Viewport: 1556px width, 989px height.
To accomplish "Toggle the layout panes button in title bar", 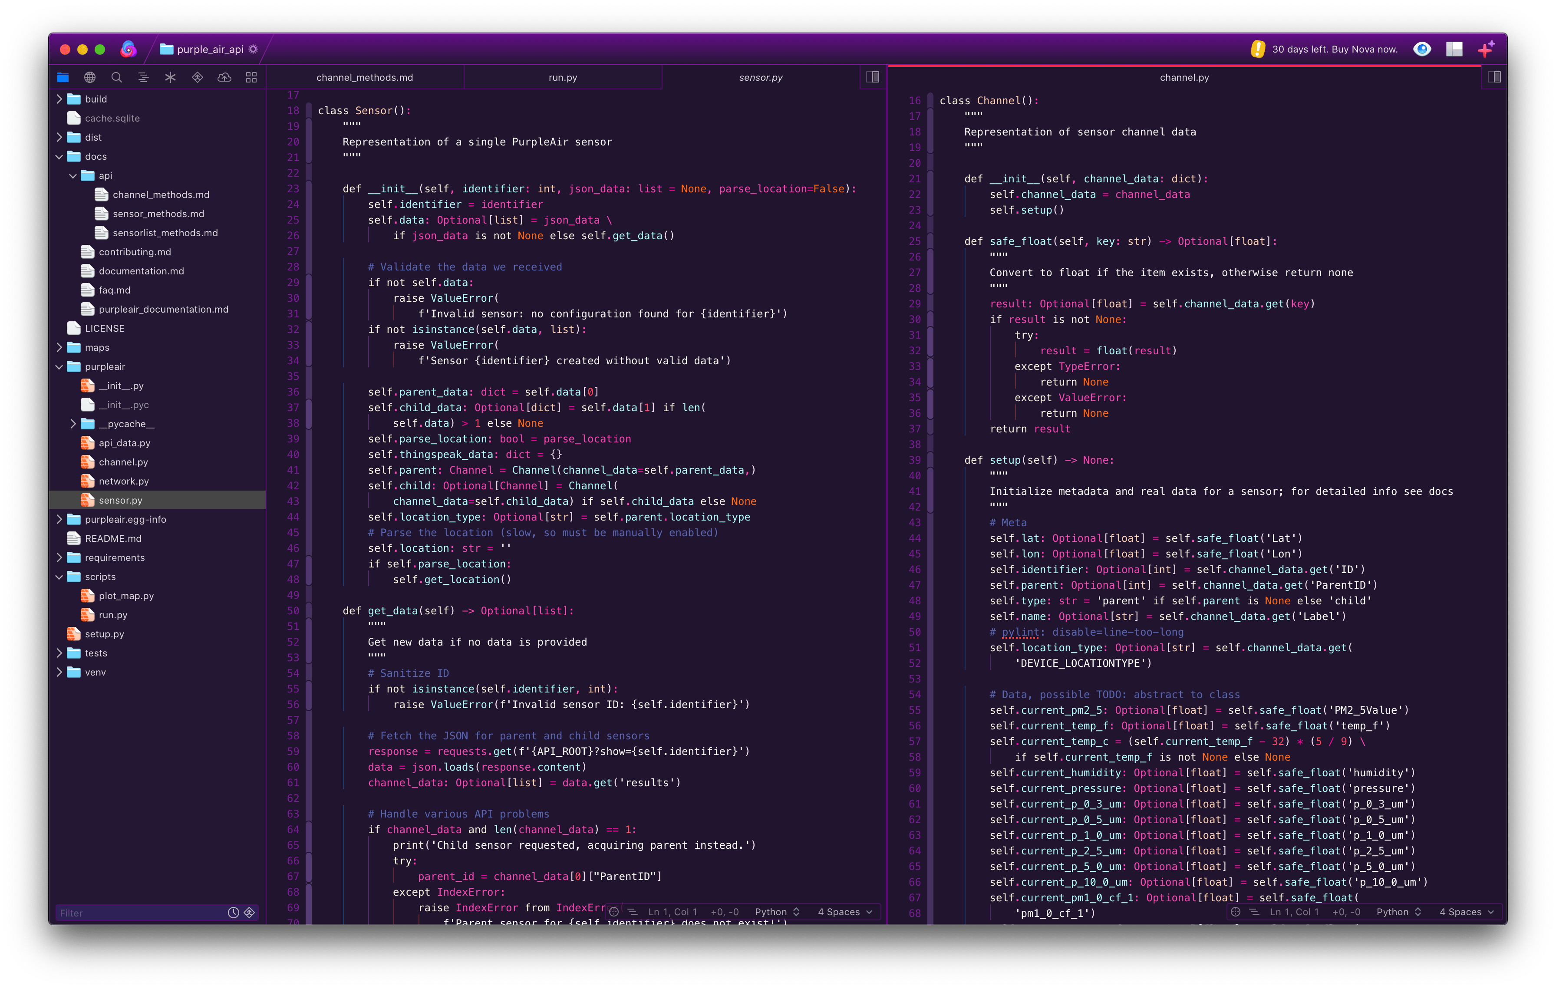I will tap(1454, 49).
